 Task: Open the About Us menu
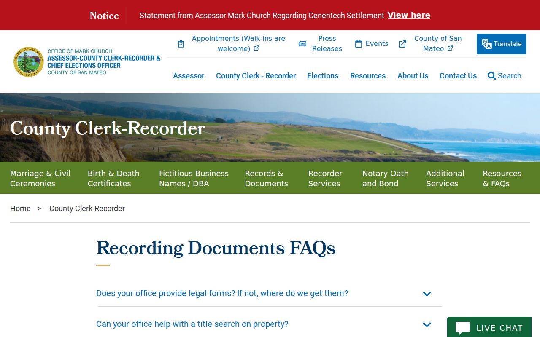point(413,76)
